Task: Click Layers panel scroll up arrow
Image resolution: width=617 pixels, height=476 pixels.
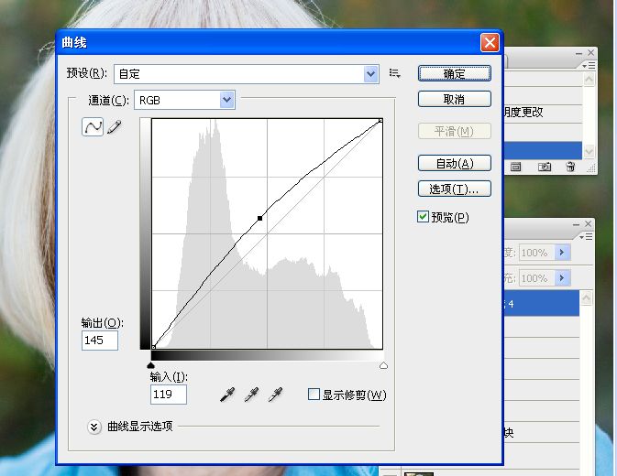Action: [587, 298]
